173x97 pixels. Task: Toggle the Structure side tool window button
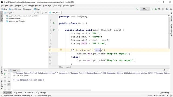point(2,71)
